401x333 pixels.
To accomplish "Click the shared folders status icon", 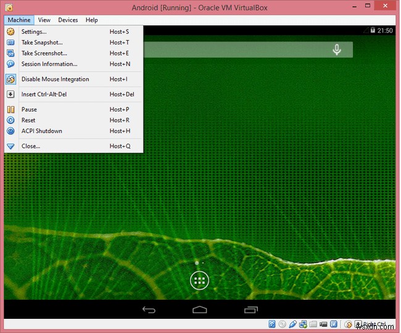I will point(313,324).
